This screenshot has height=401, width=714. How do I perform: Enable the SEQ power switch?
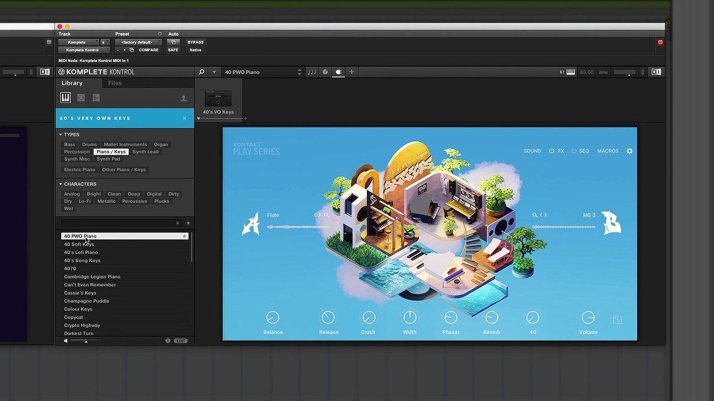[x=573, y=151]
